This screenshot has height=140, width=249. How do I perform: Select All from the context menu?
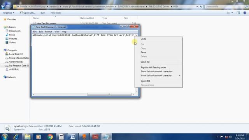tap(145, 62)
